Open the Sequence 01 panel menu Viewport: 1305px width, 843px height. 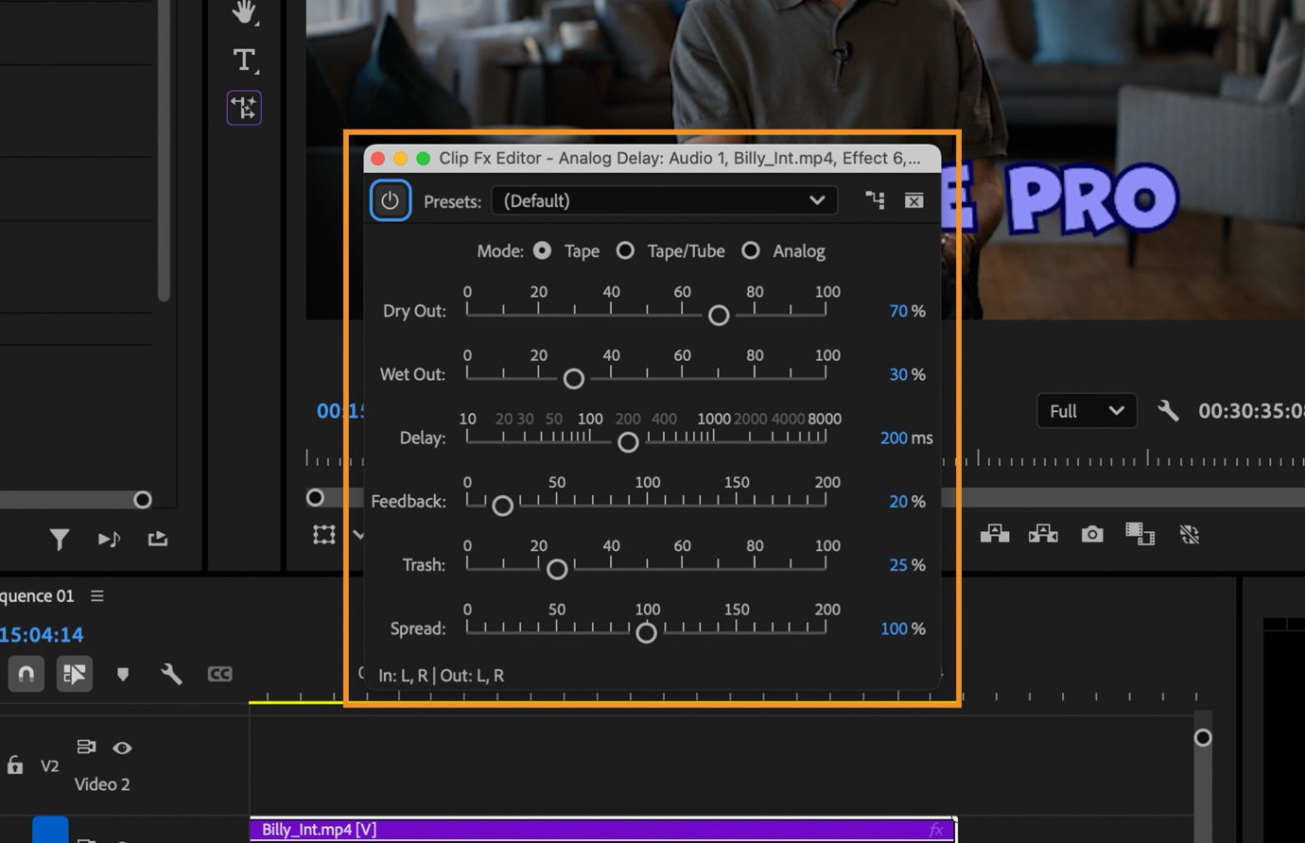pyautogui.click(x=96, y=595)
